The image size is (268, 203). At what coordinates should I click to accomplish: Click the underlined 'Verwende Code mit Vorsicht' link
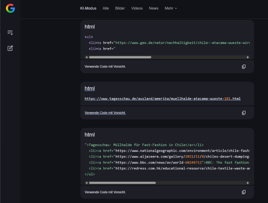click(105, 113)
